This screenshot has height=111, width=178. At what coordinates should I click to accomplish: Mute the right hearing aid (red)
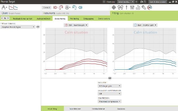pos(55,8)
